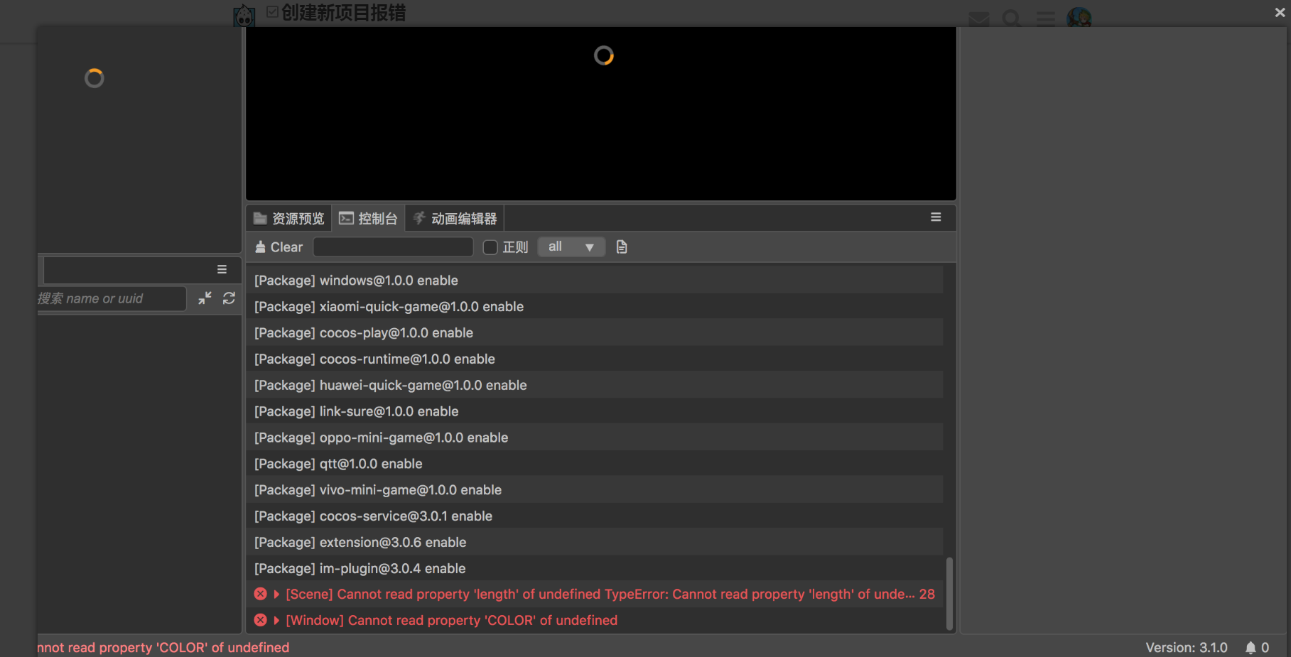Click the forum logo icon
Image resolution: width=1291 pixels, height=657 pixels.
click(x=244, y=15)
